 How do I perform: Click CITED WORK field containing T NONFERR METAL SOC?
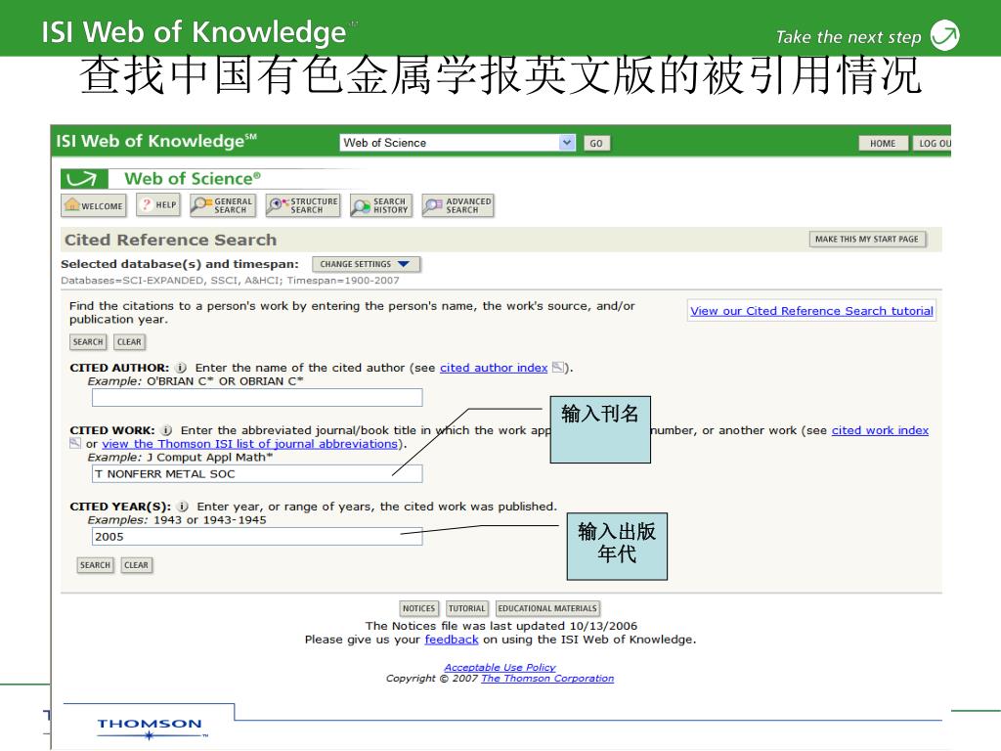pyautogui.click(x=257, y=474)
